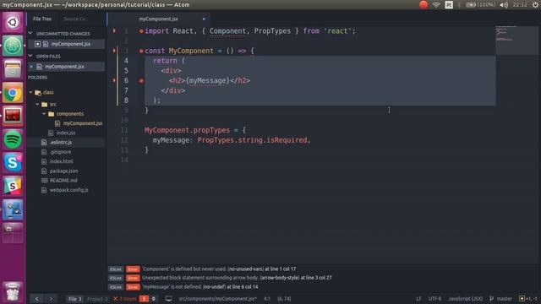541x304 pixels.
Task: Open index.html in the file tree
Action: coord(62,161)
